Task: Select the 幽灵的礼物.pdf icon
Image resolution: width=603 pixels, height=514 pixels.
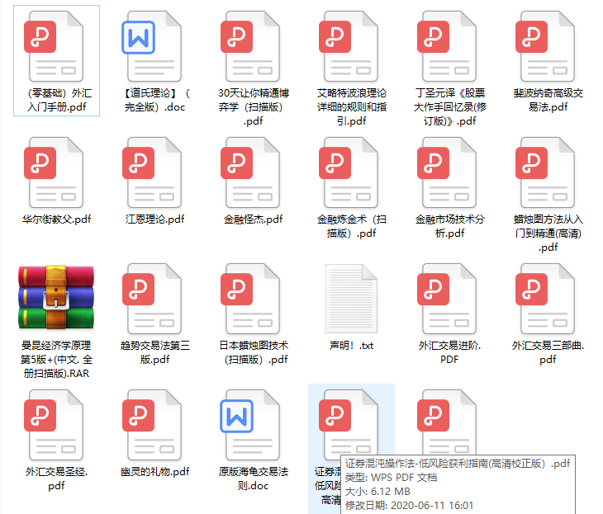Action: coord(152,425)
